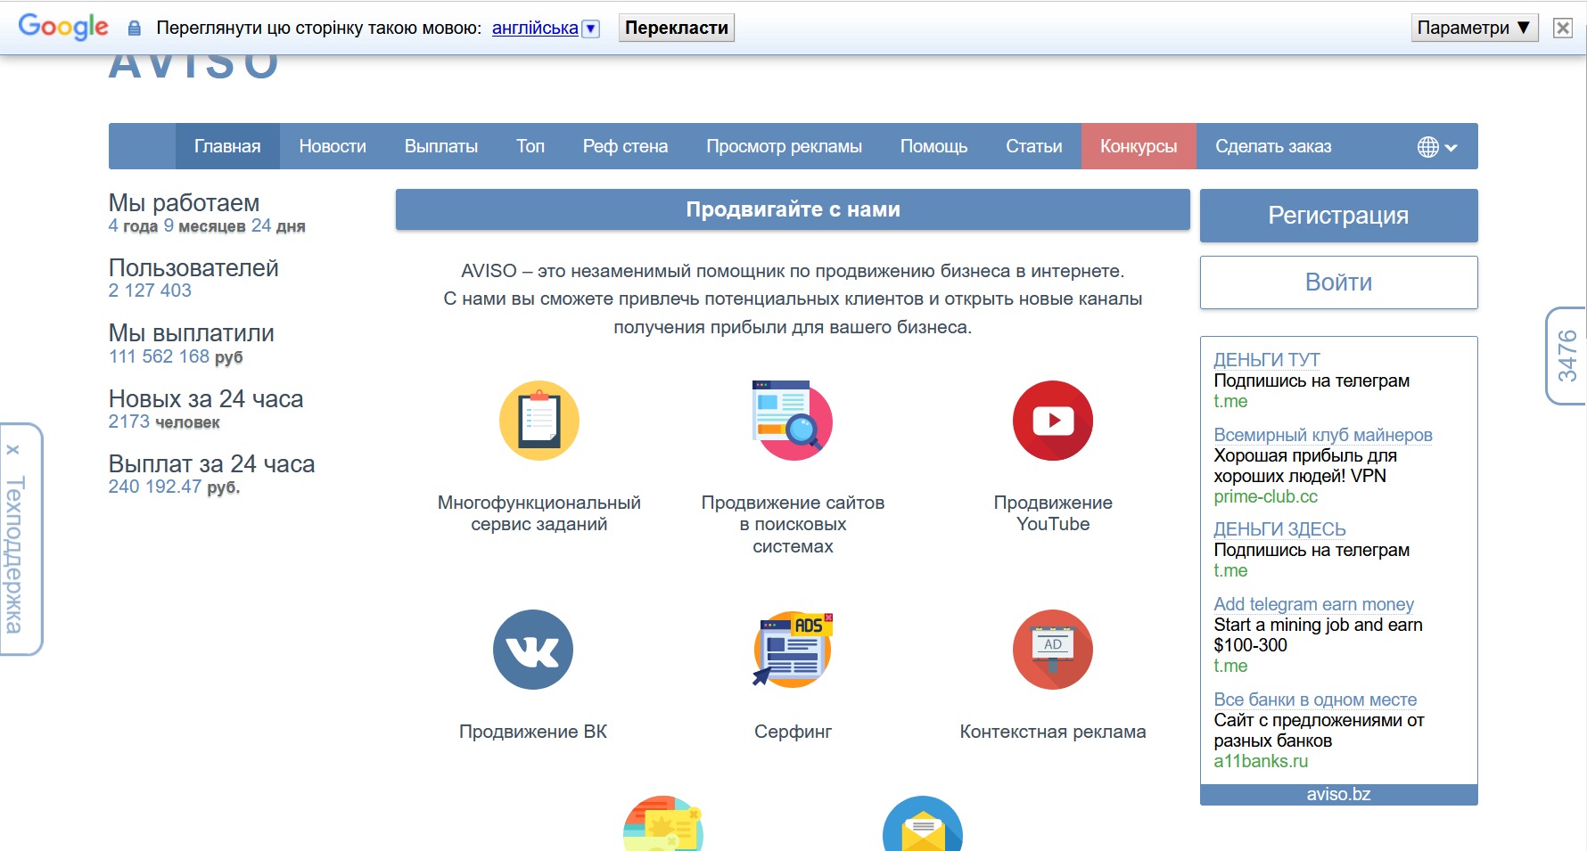This screenshot has height=851, width=1587.
Task: Open Просмотр рекламы menu item
Action: (x=784, y=146)
